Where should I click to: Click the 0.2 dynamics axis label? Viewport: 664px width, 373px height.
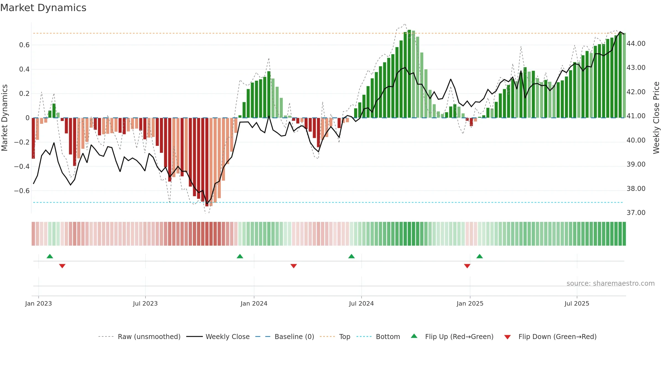[x=24, y=94]
